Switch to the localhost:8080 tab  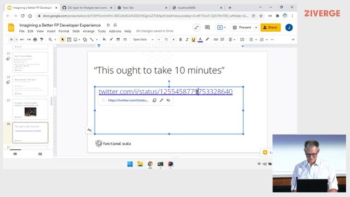pos(197,8)
